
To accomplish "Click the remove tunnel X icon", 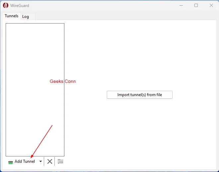I will 49,161.
